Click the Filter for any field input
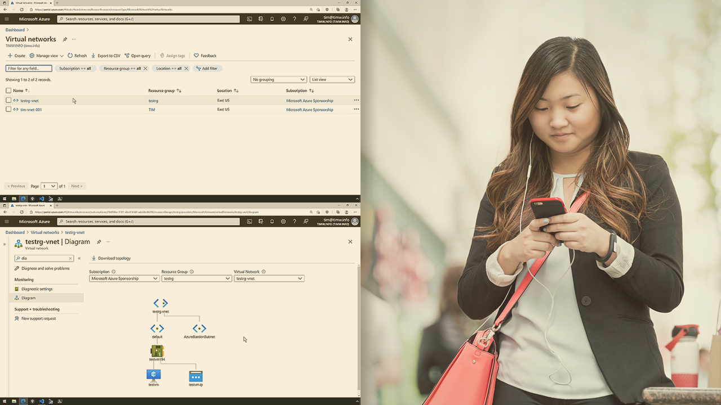The width and height of the screenshot is (721, 405). (x=29, y=69)
